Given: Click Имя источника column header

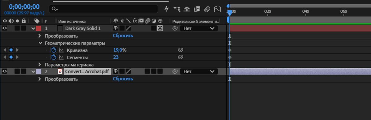Looking at the screenshot, I should 72,21.
